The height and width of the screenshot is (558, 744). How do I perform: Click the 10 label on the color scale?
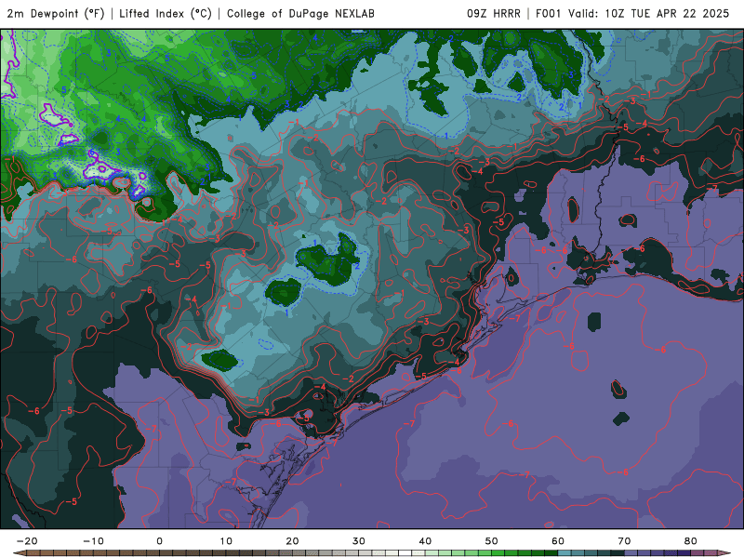click(226, 541)
